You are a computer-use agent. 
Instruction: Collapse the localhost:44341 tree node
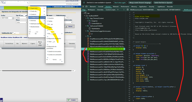point(85,16)
